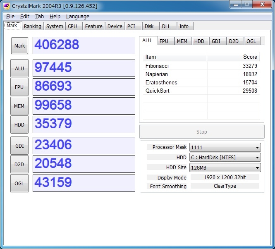
Task: Open the OGL results tab
Action: point(251,41)
